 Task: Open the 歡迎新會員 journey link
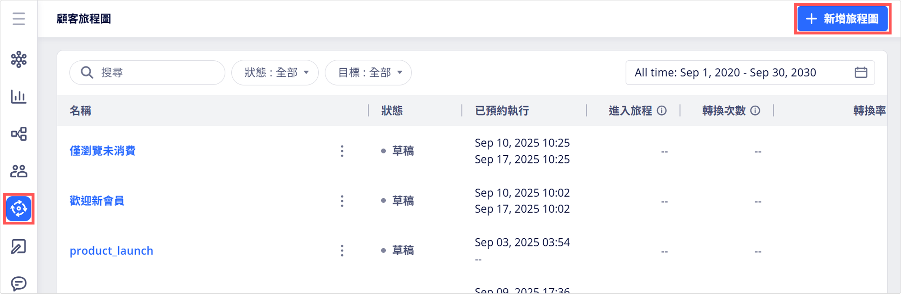pos(97,201)
